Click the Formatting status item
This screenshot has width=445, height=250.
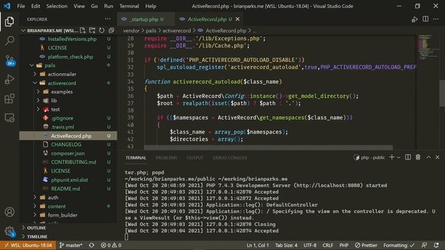pos(398,245)
